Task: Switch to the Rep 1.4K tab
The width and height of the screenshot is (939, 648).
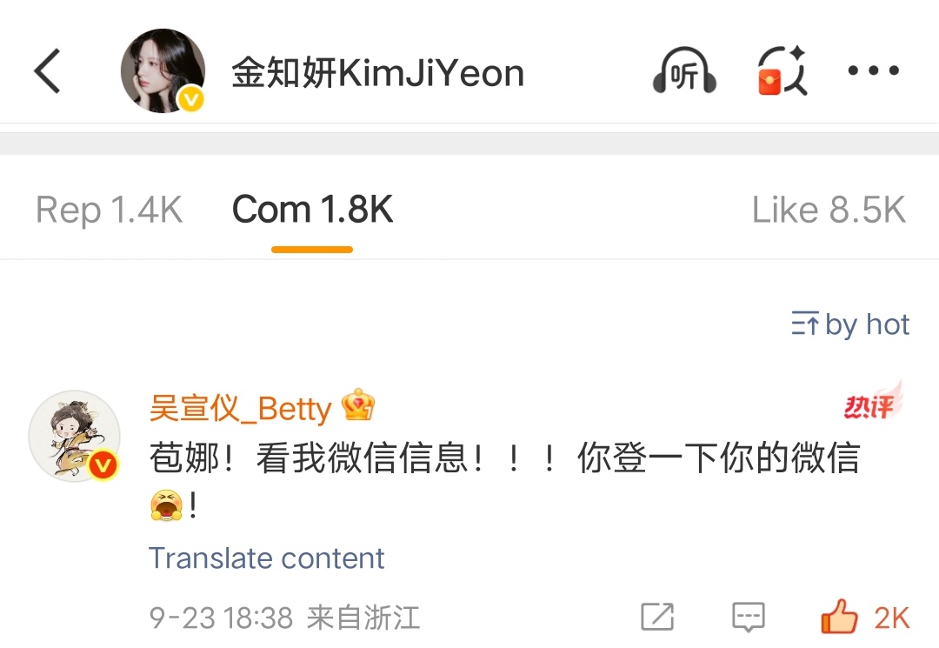Action: (x=109, y=210)
